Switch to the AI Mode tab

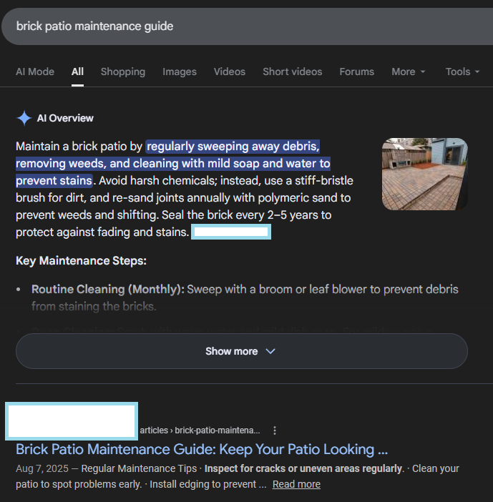[x=35, y=72]
